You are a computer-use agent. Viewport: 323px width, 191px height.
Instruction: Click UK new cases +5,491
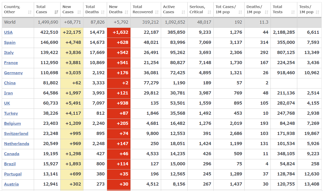[73, 103]
